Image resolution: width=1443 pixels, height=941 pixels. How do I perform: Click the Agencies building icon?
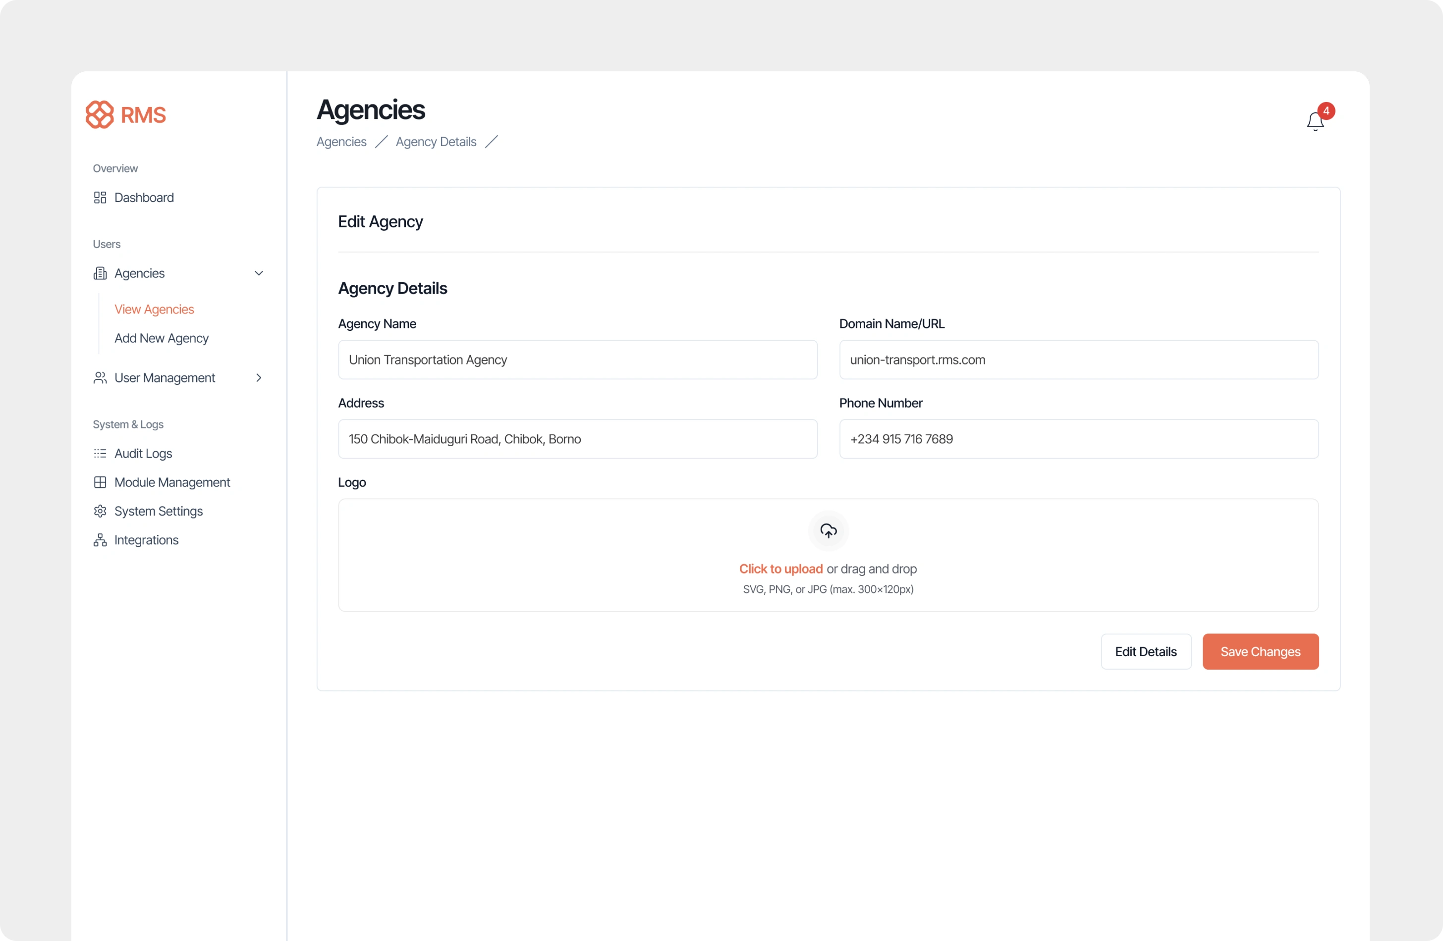pos(100,273)
